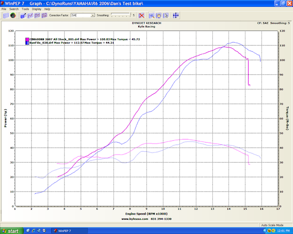Viewport: 293px width, 234px height.
Task: Open the File menu
Action: click(x=4, y=9)
